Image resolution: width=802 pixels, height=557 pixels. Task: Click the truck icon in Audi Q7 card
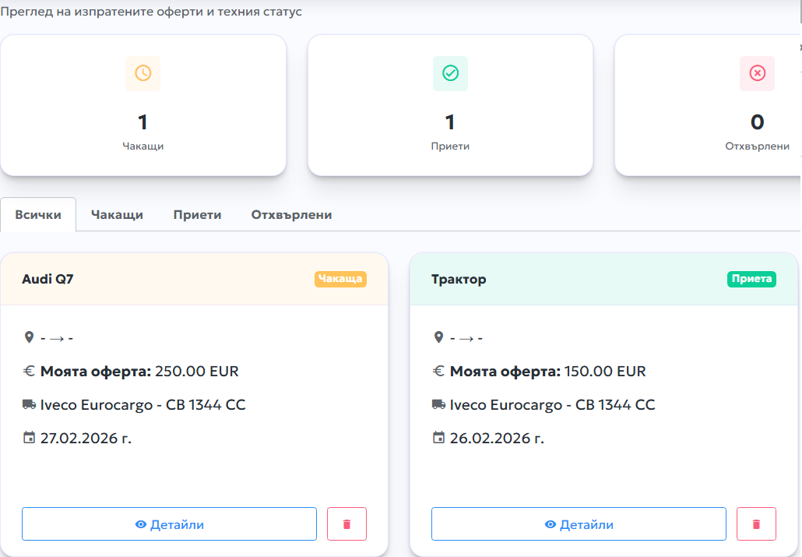(x=29, y=404)
